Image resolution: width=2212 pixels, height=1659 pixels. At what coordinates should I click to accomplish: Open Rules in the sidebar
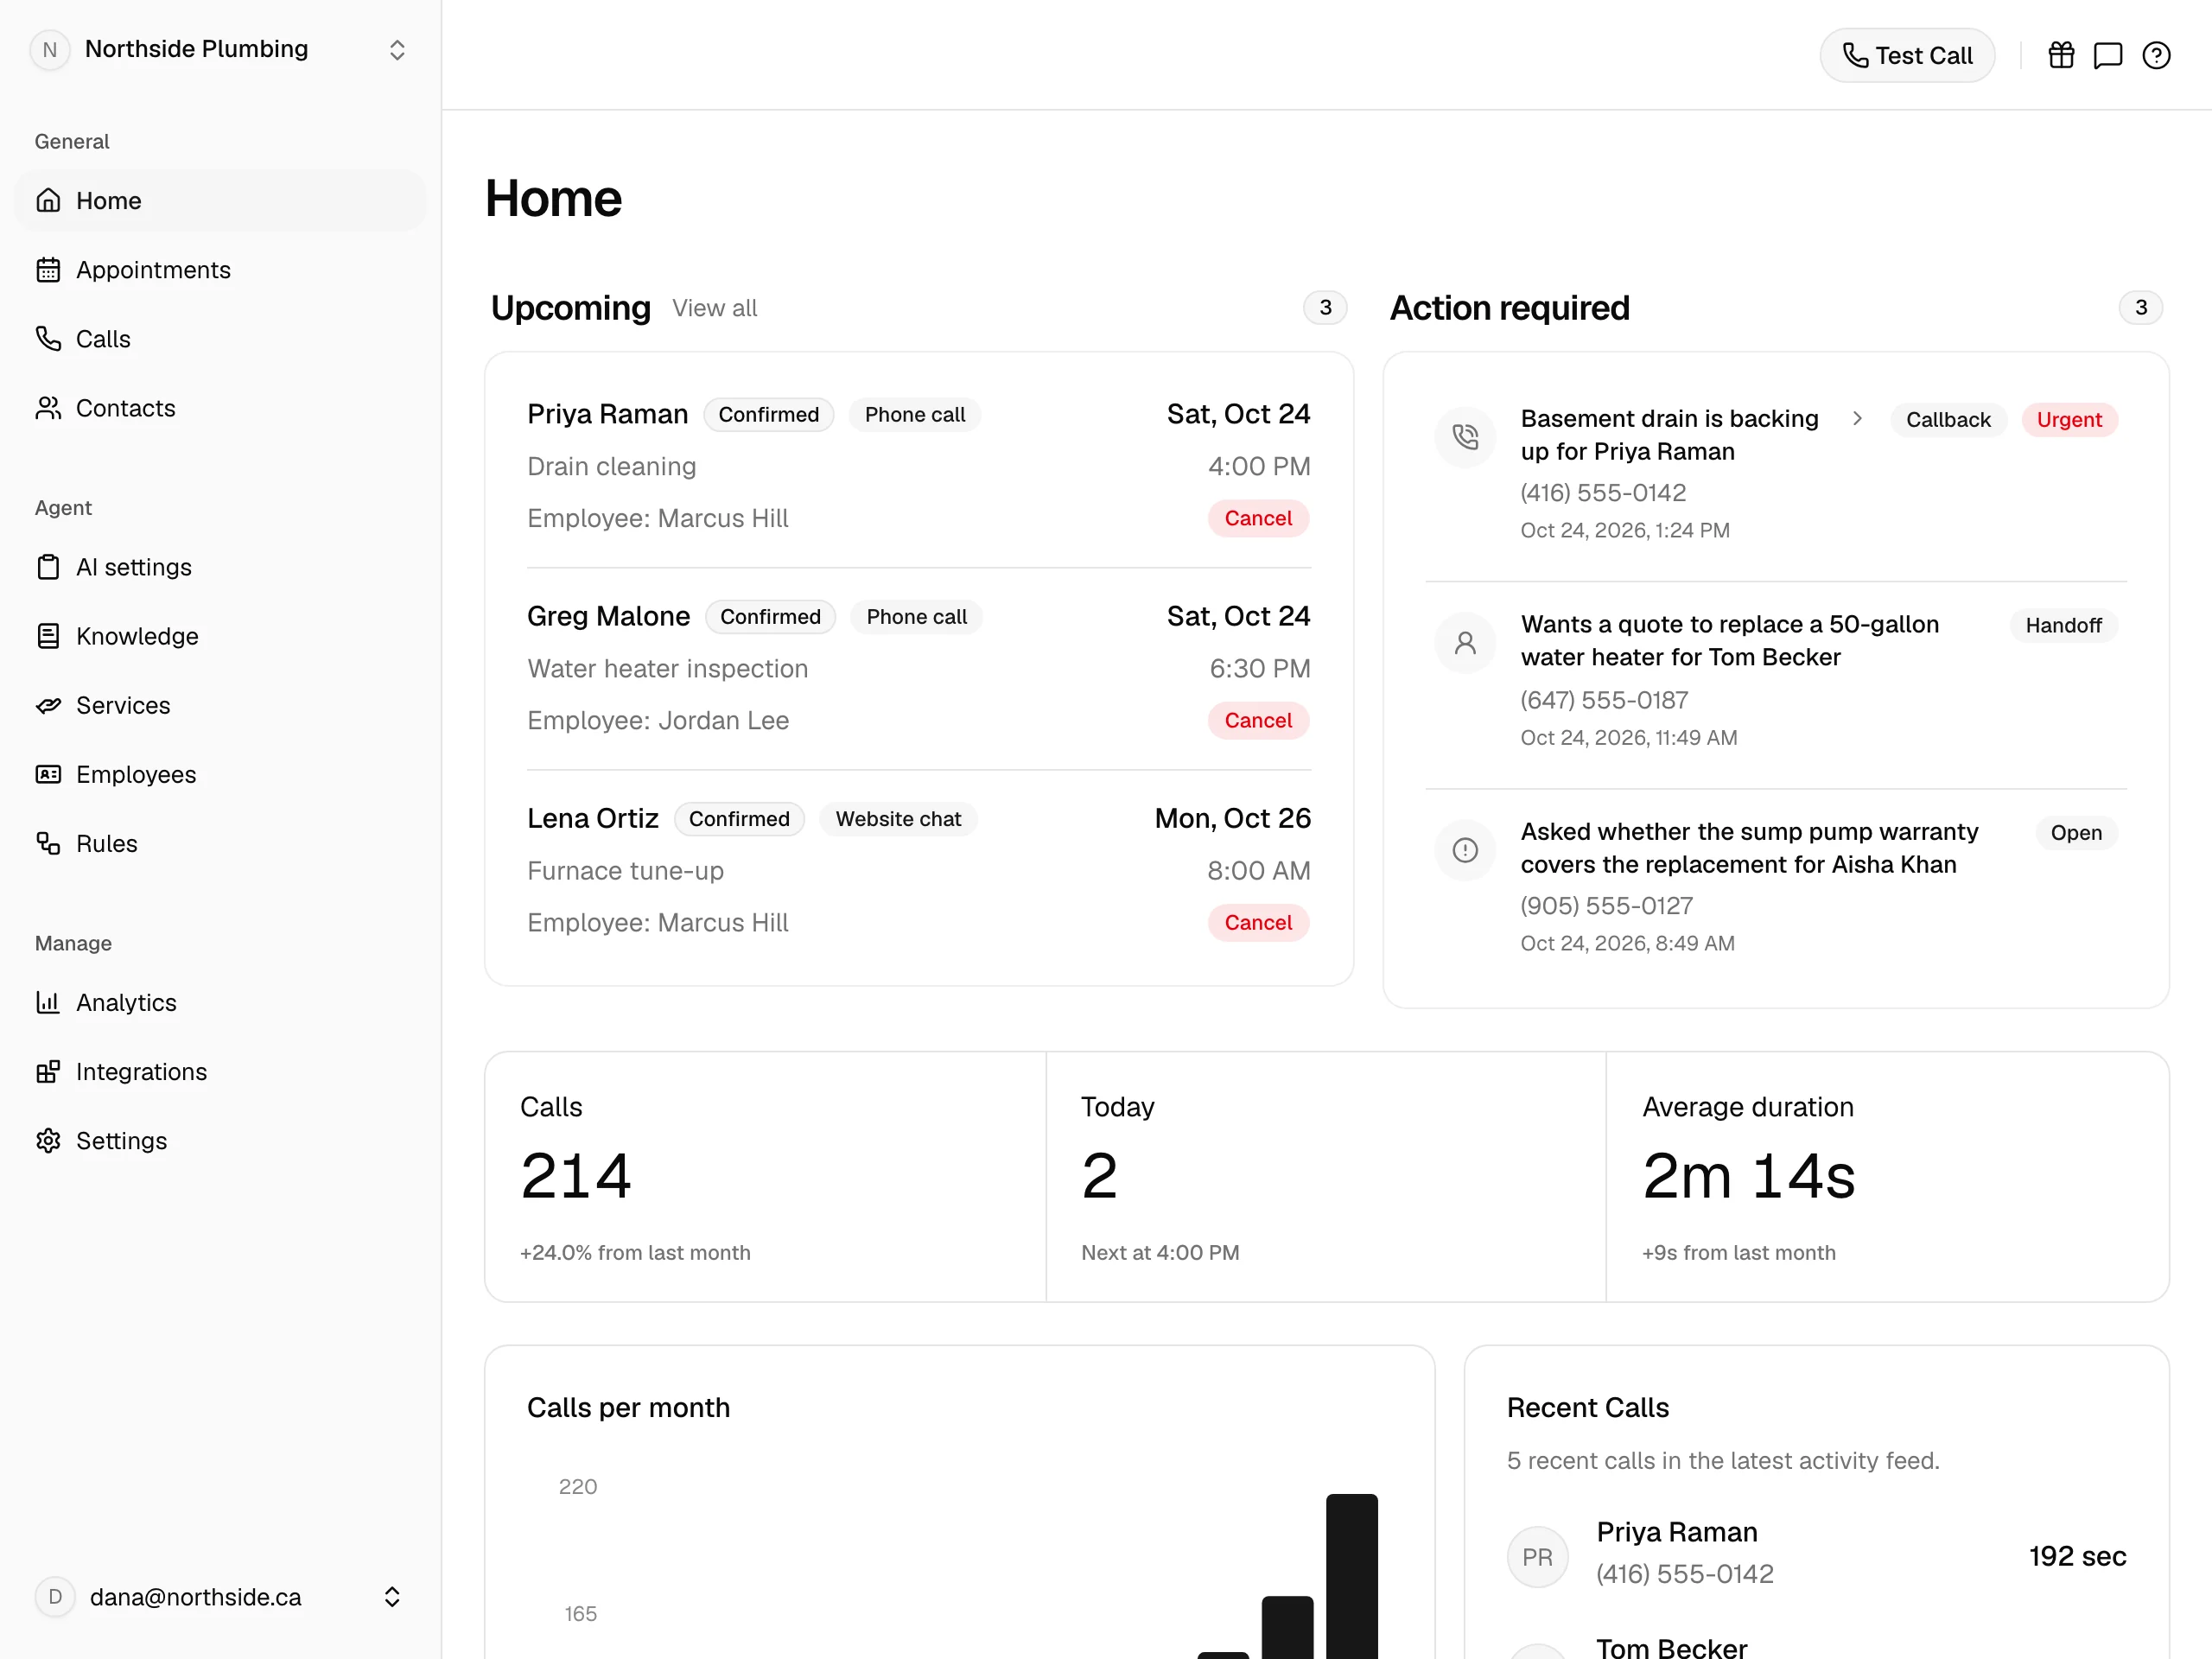point(220,843)
